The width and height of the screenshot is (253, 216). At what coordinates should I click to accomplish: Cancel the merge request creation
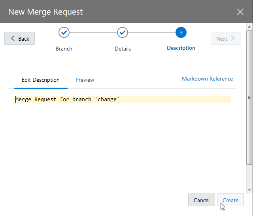(x=202, y=200)
